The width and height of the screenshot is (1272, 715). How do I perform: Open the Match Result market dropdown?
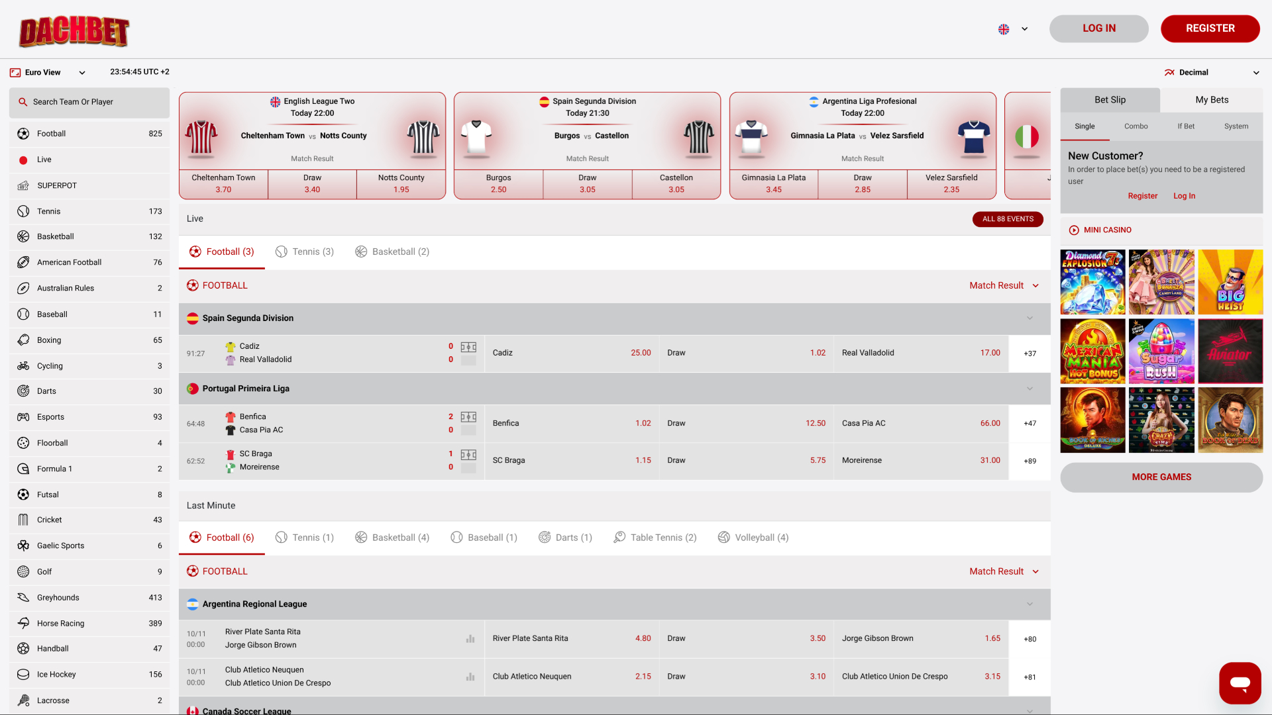coord(1003,285)
